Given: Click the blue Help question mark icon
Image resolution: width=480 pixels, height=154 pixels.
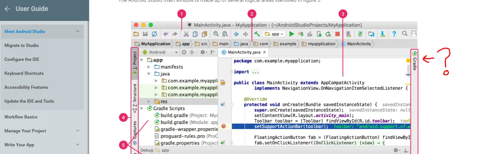Looking at the screenshot, I should [x=394, y=34].
